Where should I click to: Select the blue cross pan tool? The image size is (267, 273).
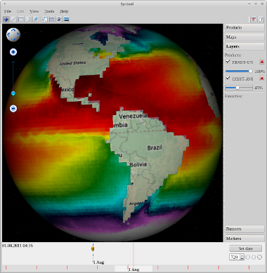[x=6, y=20]
